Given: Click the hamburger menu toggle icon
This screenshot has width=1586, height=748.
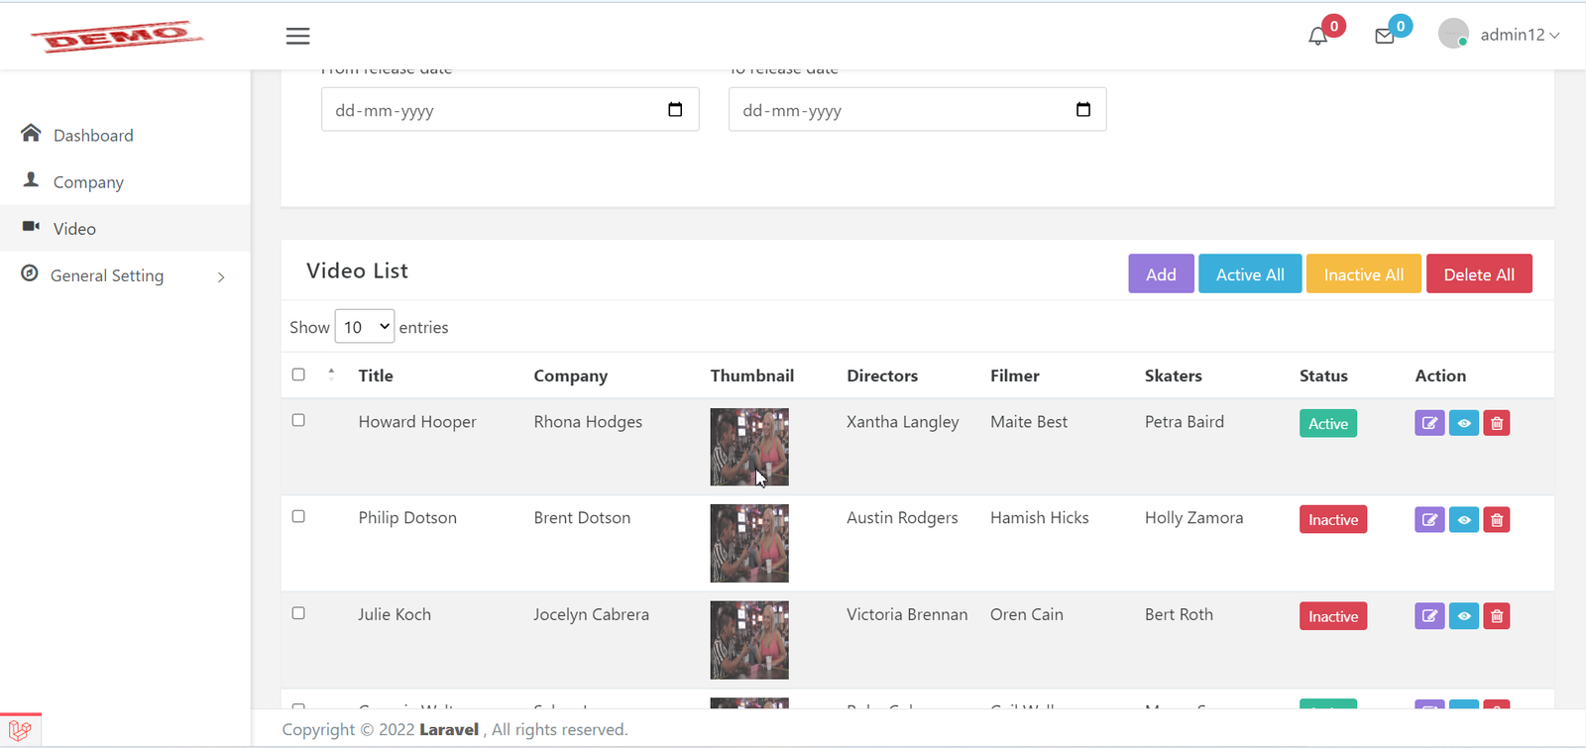Looking at the screenshot, I should 297,37.
